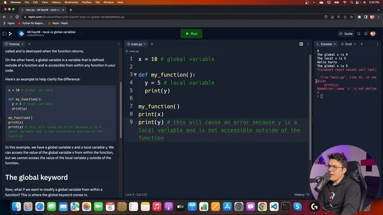This screenshot has width=383, height=215.
Task: Click the Python project icon
Action: point(22,33)
